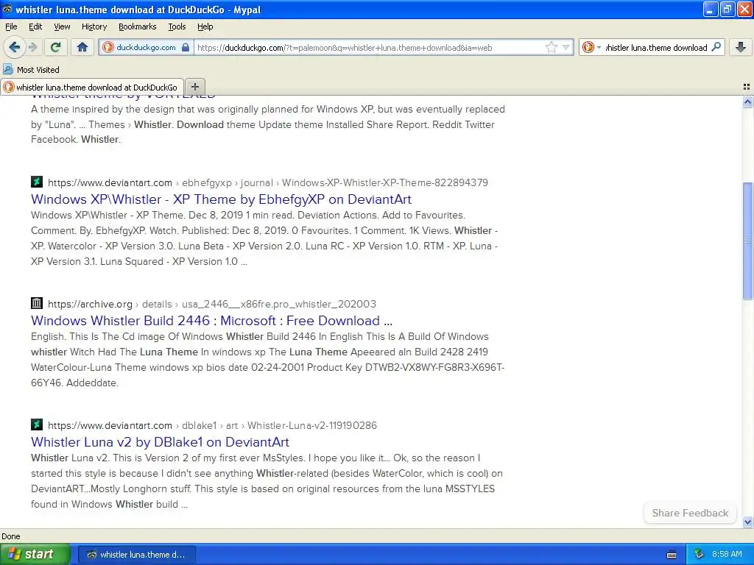Viewport: 754px width, 565px height.
Task: Open the View menu
Action: 62,26
